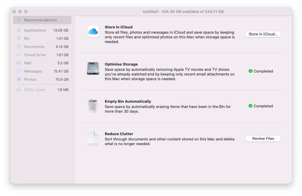302x196 pixels.
Task: Click the Reduce Clutter document icon
Action: [93, 138]
